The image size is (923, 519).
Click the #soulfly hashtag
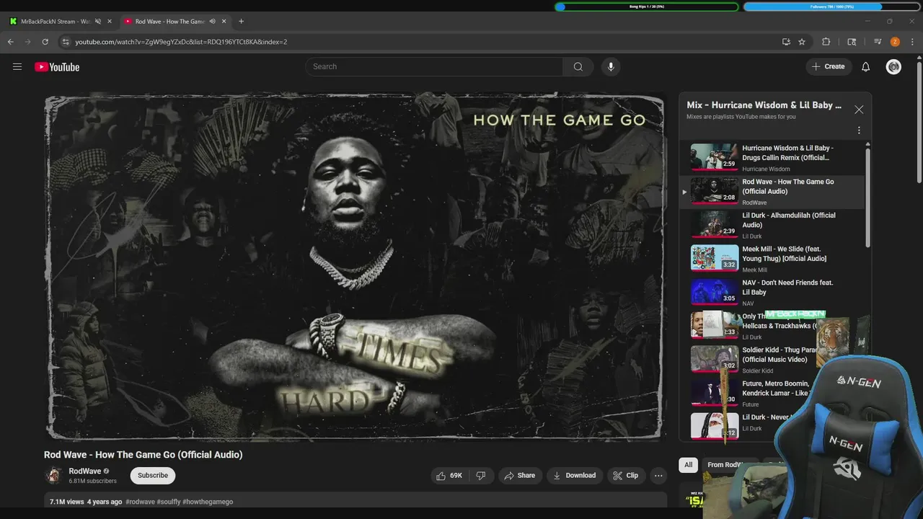click(x=169, y=502)
